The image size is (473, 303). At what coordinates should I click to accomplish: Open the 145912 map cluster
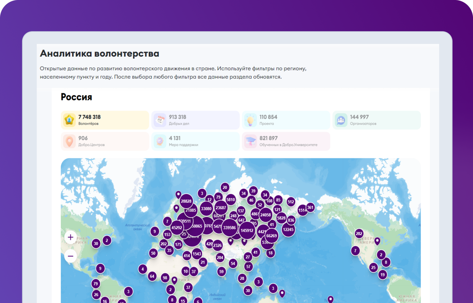[247, 230]
